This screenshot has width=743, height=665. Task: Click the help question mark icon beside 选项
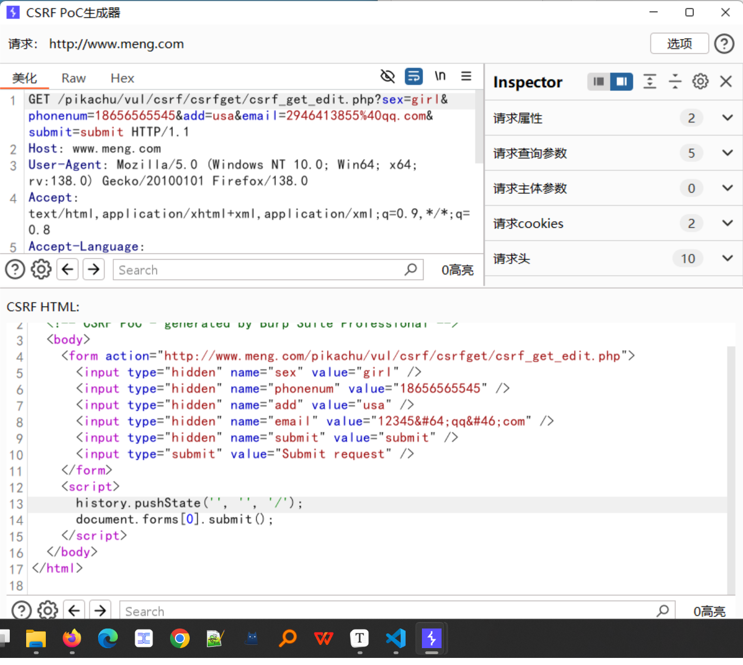724,44
